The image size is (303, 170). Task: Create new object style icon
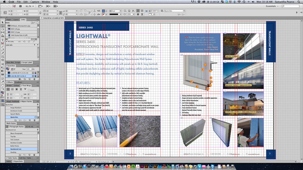click(x=30, y=120)
